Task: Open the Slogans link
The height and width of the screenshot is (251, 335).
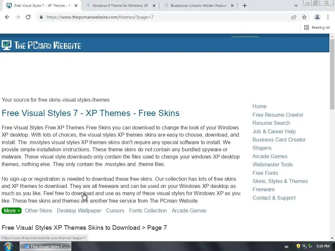Action: (262, 148)
